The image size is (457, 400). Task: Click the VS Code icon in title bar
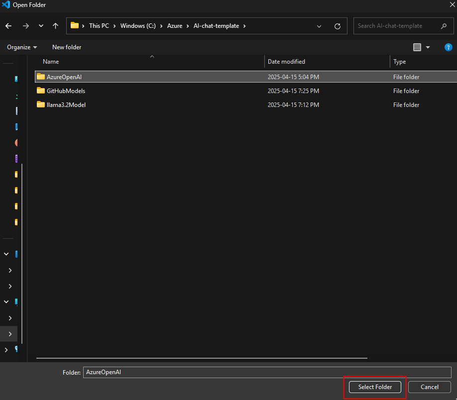click(6, 4)
